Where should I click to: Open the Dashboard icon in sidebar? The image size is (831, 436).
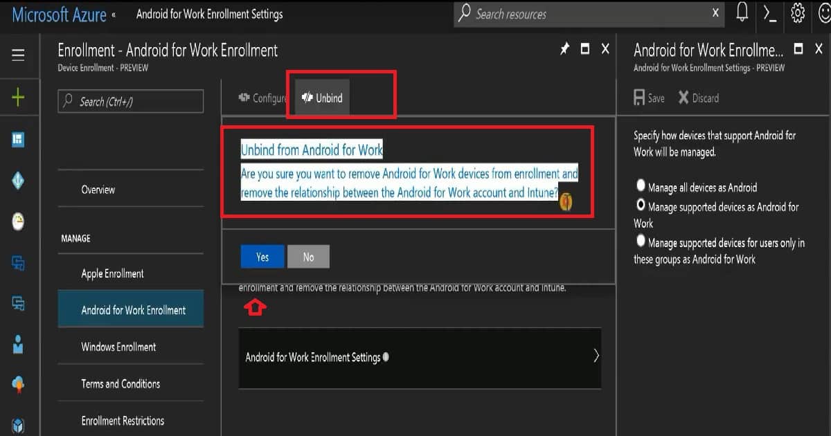pos(18,140)
